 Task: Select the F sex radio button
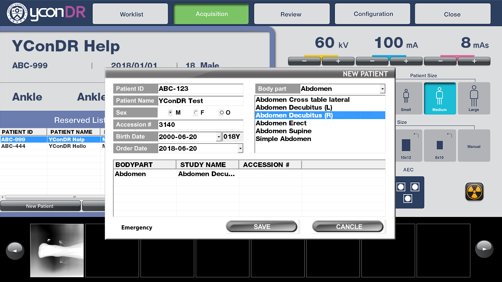(x=196, y=112)
